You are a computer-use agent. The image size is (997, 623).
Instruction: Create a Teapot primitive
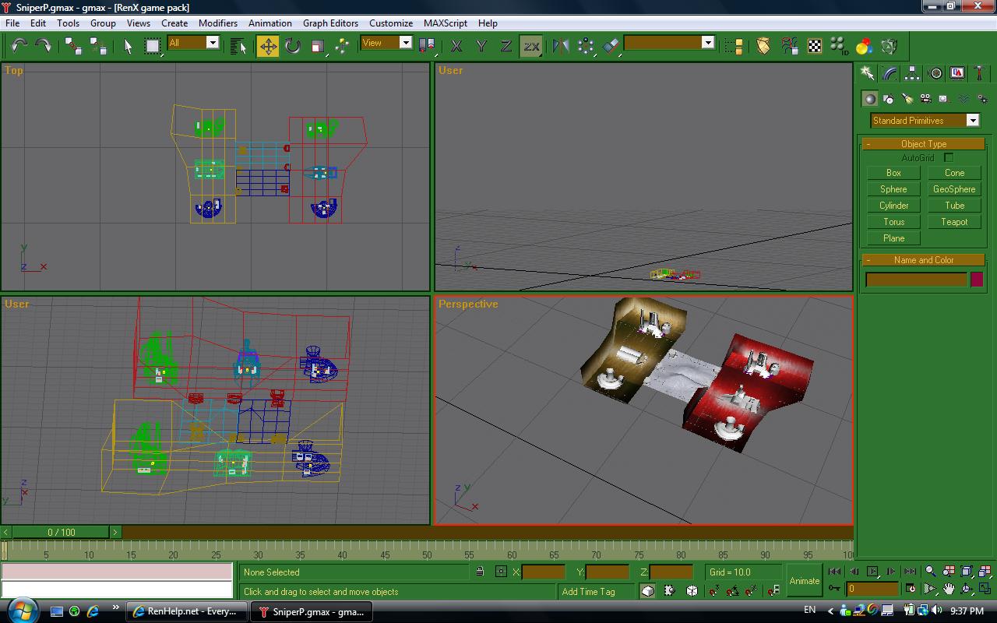(954, 222)
